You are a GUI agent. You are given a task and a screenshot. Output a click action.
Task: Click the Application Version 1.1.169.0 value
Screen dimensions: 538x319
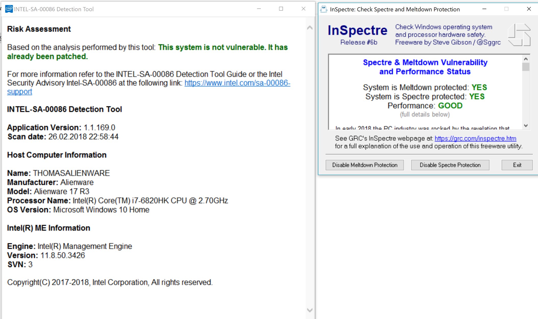click(x=99, y=127)
